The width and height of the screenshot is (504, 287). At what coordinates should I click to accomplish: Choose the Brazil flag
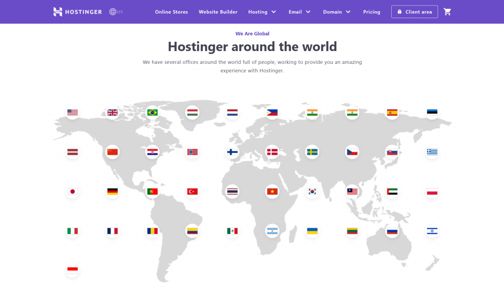tap(153, 113)
